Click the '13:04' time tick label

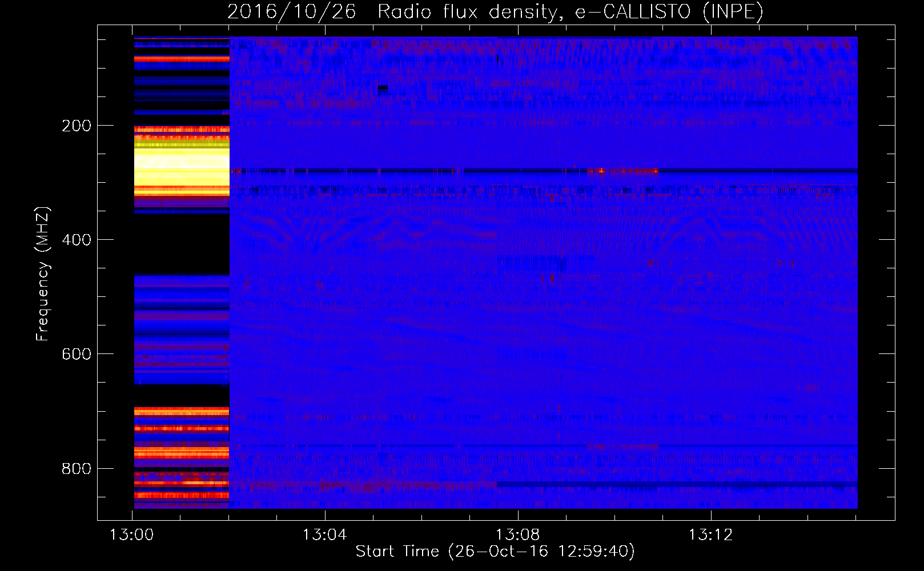click(x=324, y=535)
